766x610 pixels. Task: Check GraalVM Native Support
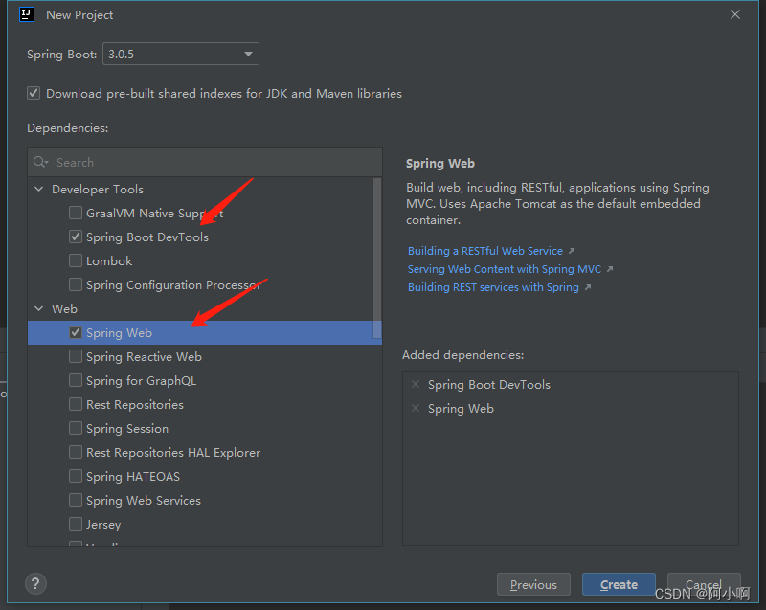75,213
